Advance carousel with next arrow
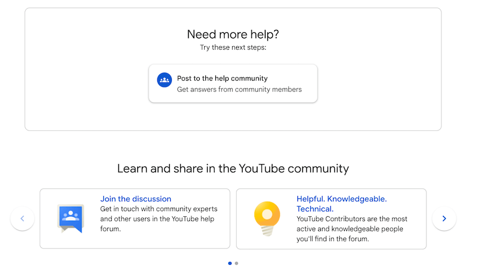Viewport: 491px width, 277px height. tap(444, 218)
